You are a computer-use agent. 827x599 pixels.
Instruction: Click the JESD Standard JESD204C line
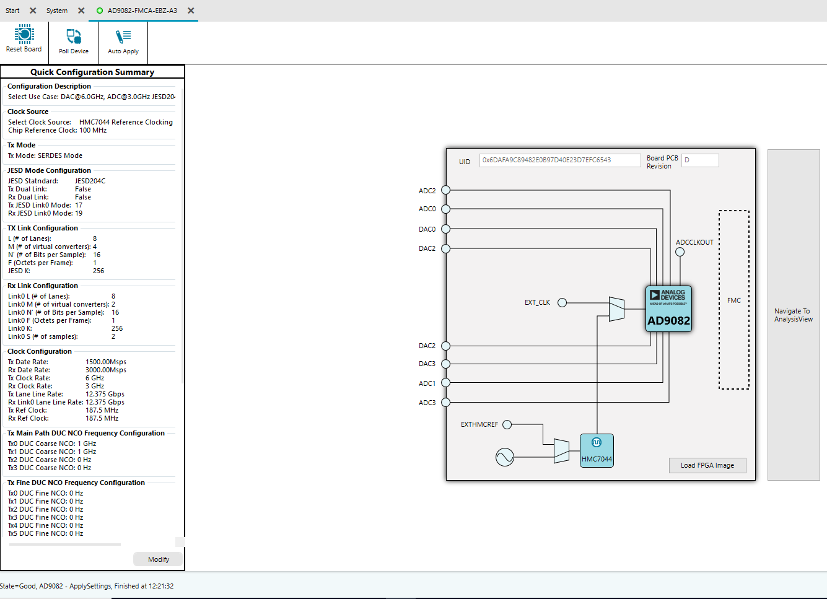[x=56, y=181]
